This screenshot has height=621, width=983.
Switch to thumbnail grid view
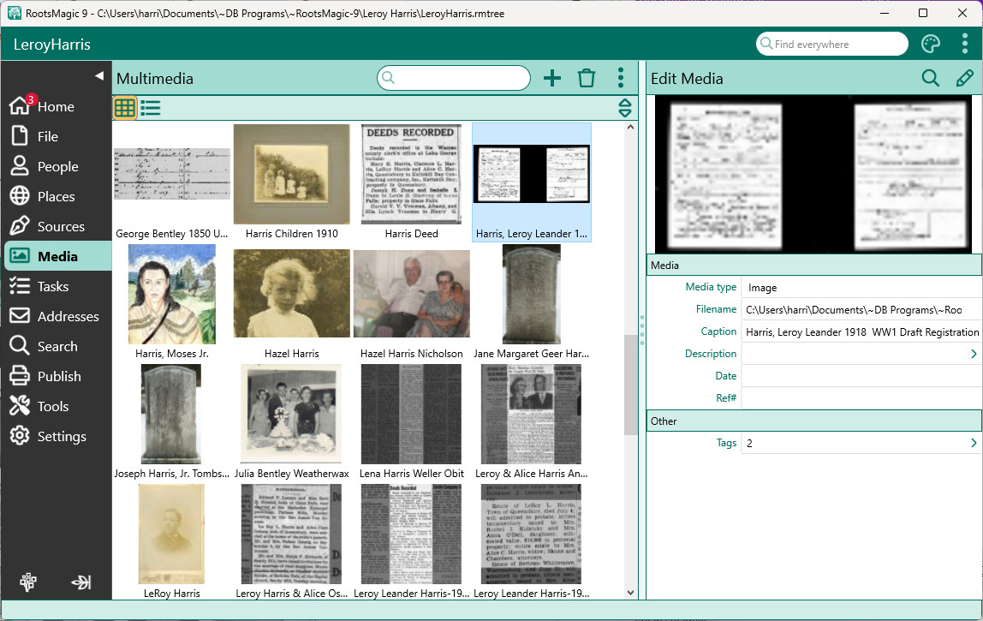pyautogui.click(x=125, y=108)
